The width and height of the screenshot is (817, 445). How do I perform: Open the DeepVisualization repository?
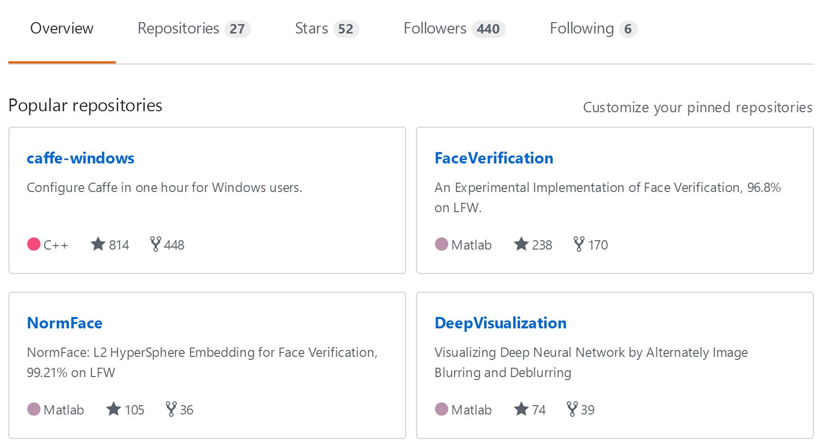point(500,323)
